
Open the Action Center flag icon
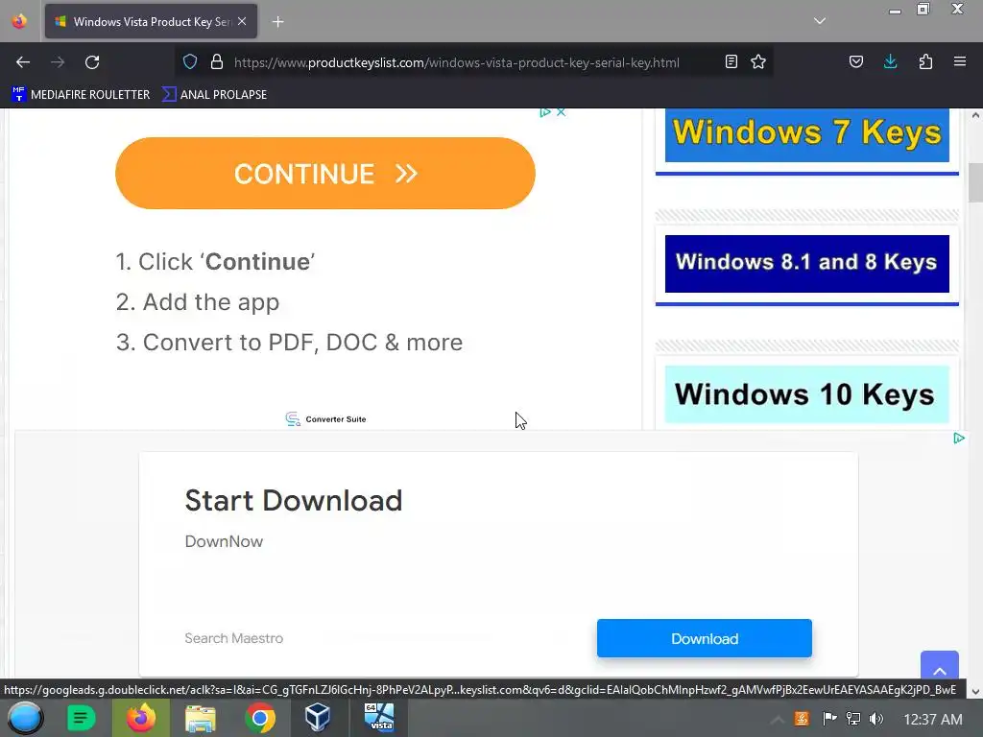click(828, 719)
